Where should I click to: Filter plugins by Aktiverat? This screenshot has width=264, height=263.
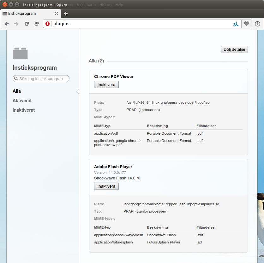click(22, 101)
